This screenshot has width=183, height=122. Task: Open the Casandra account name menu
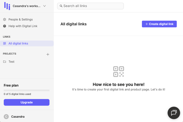[x=18, y=117]
